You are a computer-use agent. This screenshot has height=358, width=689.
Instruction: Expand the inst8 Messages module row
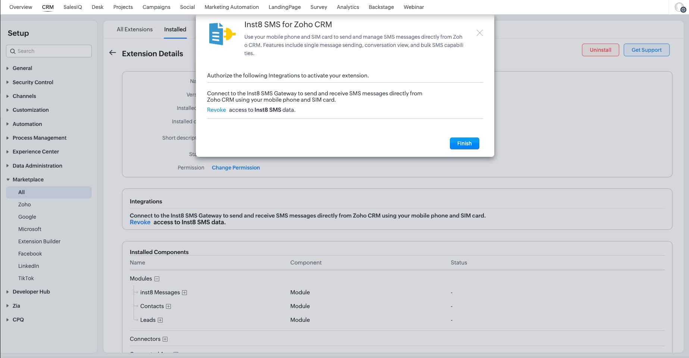[x=184, y=293]
